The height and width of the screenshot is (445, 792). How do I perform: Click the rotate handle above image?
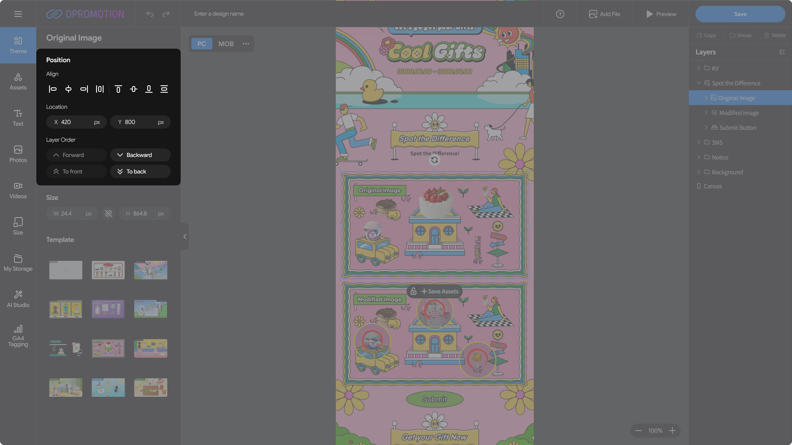434,160
